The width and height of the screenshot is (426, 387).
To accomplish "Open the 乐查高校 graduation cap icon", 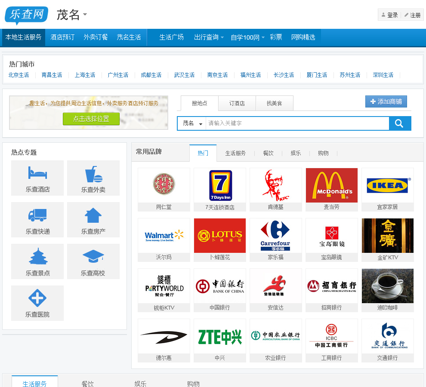I will point(93,261).
